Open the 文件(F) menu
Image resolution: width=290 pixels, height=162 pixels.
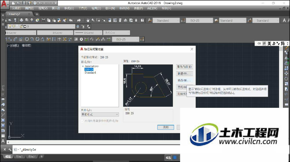16,8
